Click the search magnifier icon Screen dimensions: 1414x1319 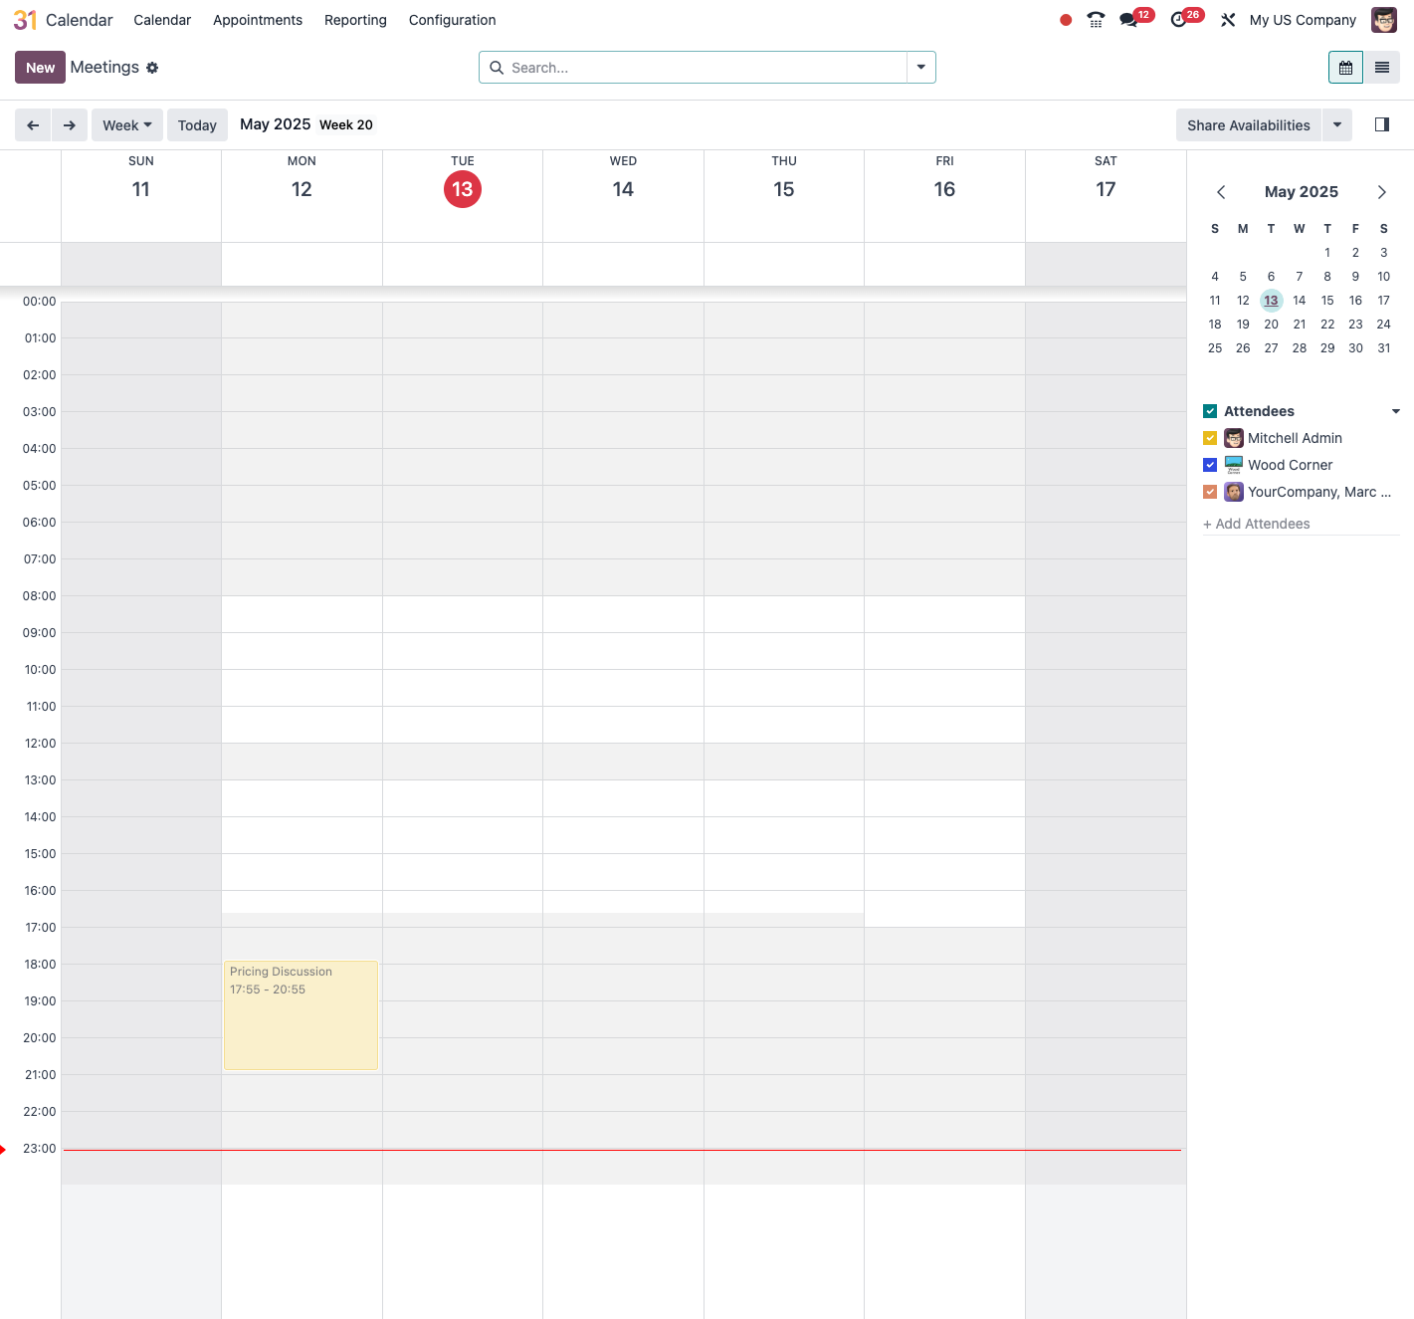pos(497,68)
